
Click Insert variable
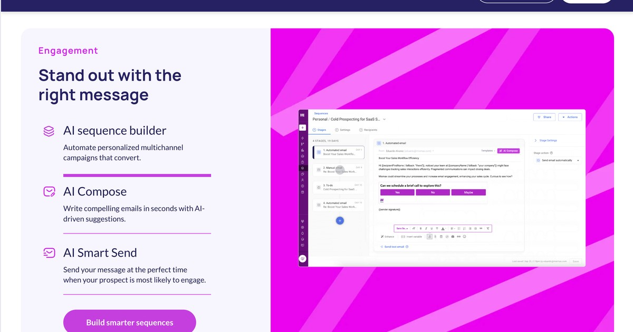[411, 237]
